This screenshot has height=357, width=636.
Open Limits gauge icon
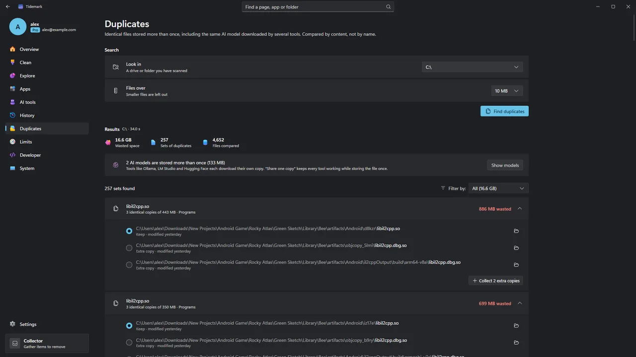tap(13, 142)
